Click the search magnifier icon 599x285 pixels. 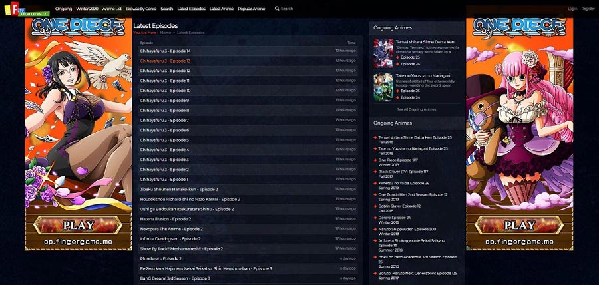[x=276, y=9]
